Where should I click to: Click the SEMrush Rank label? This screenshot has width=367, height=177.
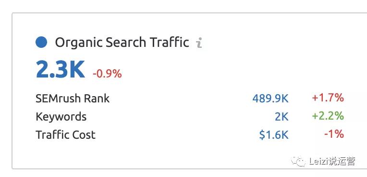tap(73, 99)
